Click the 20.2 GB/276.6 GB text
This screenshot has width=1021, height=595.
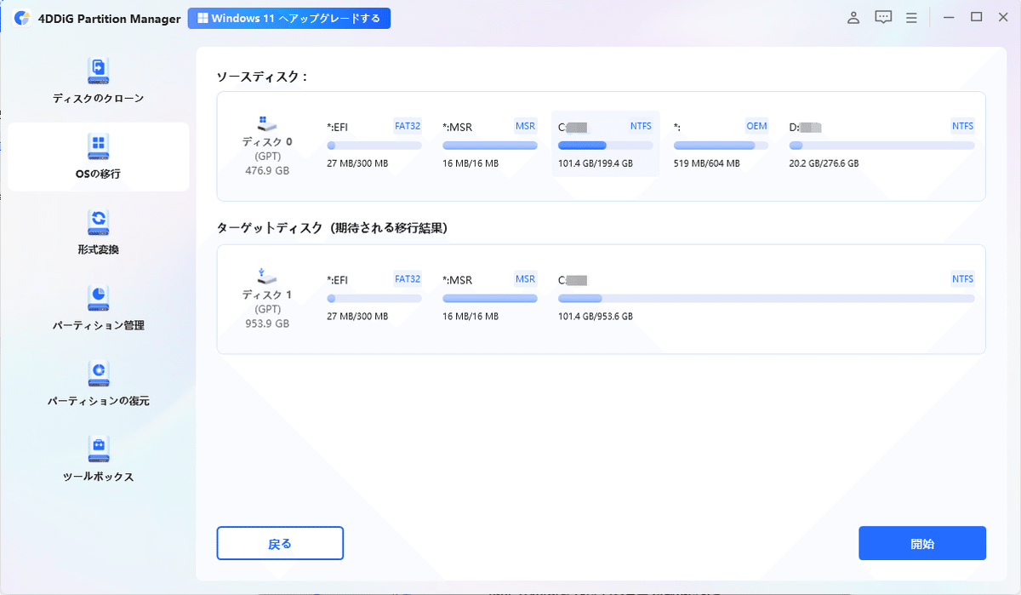(x=824, y=163)
